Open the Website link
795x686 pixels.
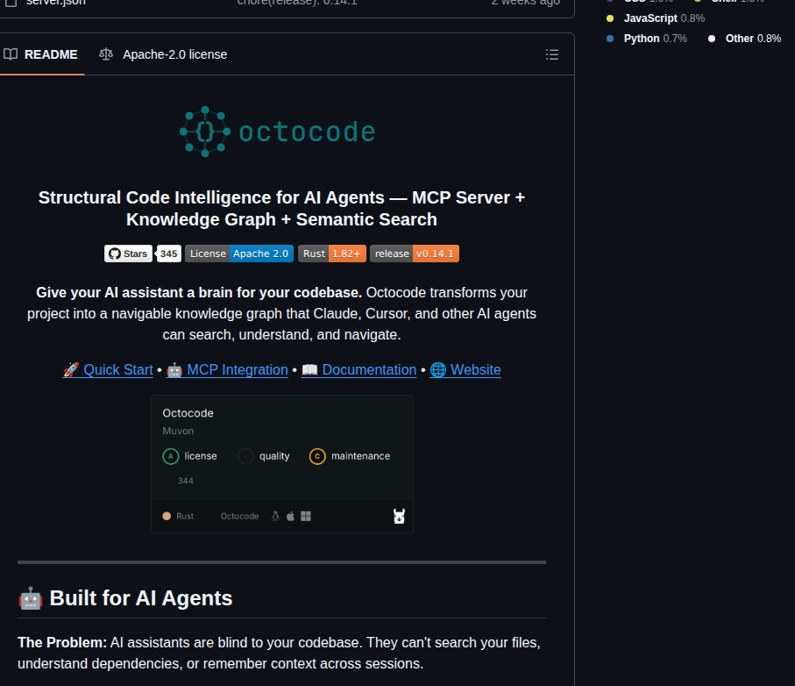coord(465,370)
